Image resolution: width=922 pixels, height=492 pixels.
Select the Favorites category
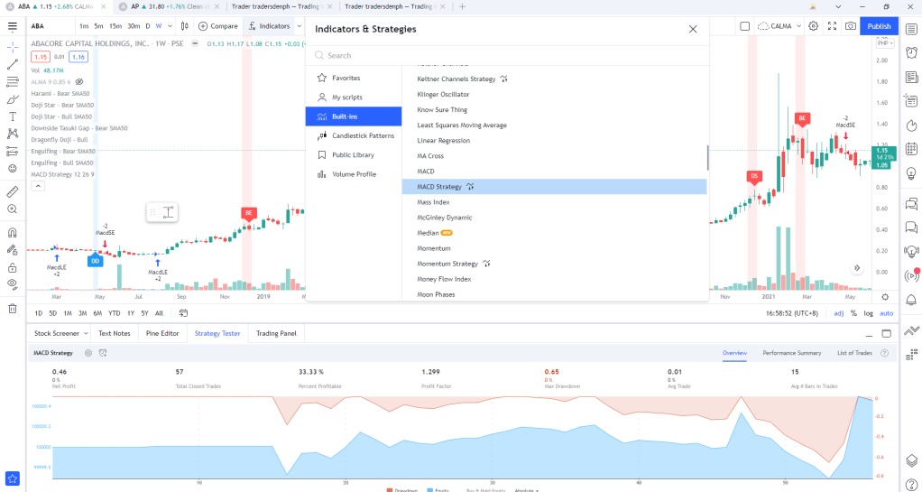tap(354, 78)
